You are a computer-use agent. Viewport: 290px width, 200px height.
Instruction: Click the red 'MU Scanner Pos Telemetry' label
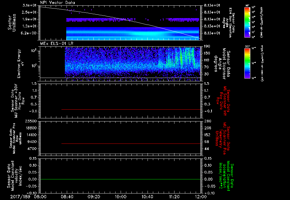point(223,138)
